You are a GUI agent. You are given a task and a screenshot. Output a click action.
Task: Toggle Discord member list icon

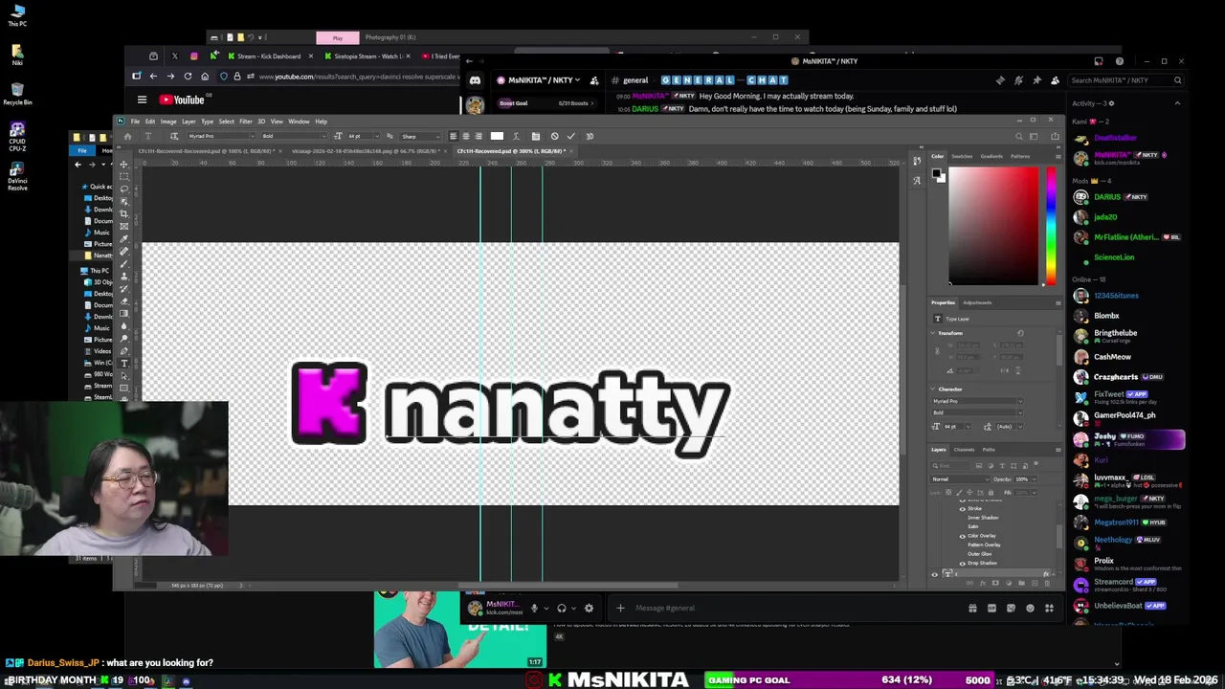(1055, 80)
